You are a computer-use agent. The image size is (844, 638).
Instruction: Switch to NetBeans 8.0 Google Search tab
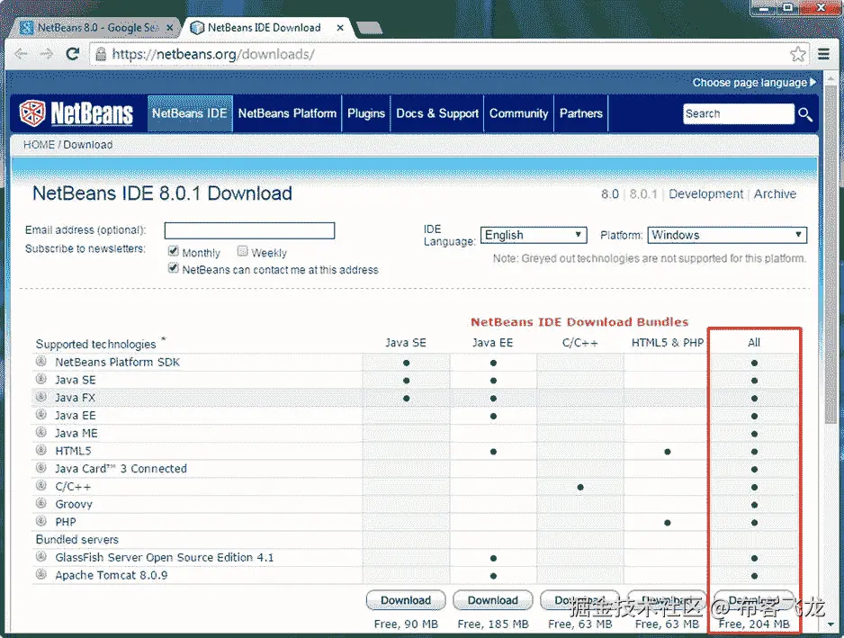click(x=94, y=28)
